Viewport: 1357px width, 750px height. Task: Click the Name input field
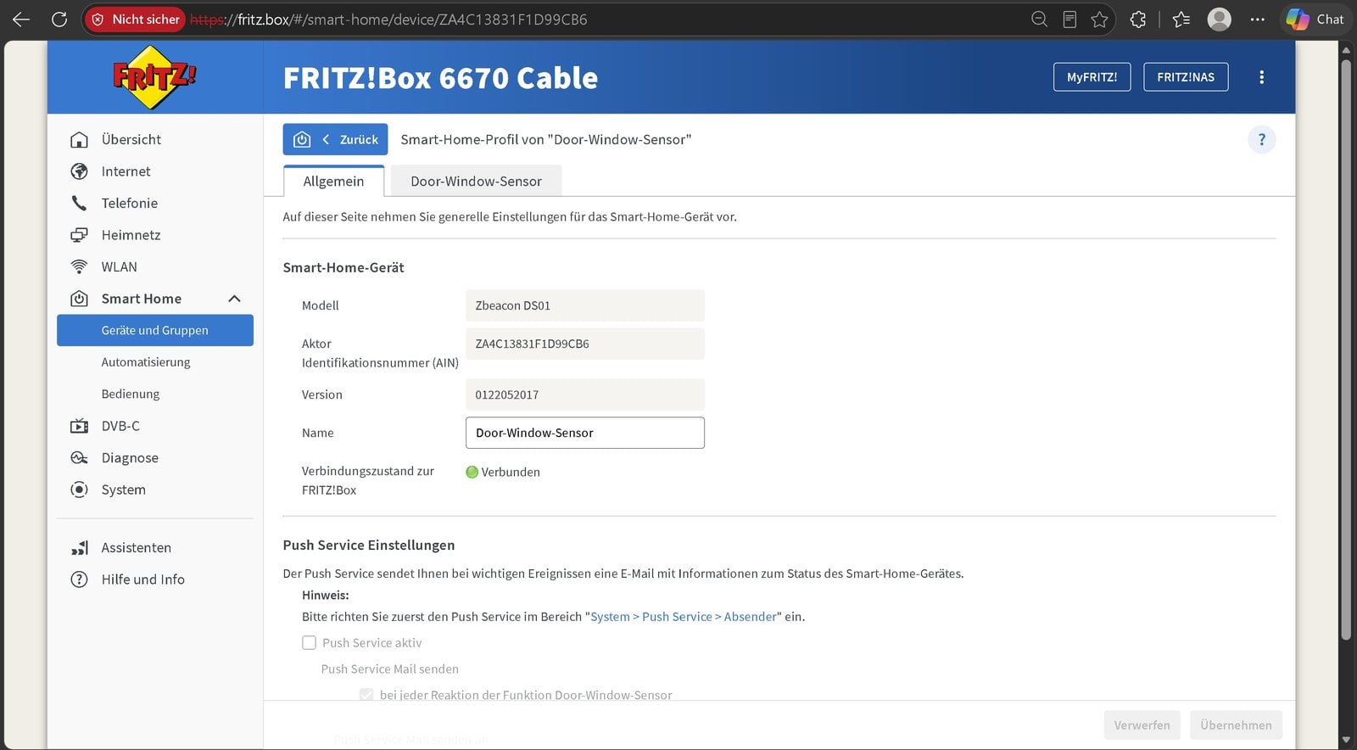pyautogui.click(x=585, y=433)
